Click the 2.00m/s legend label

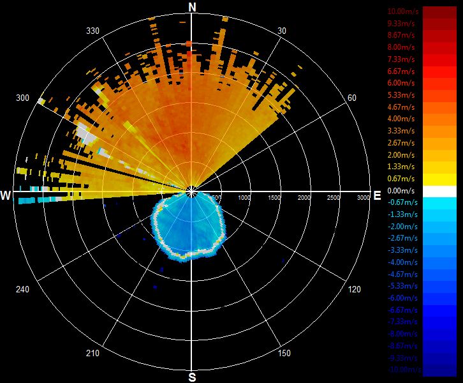[x=401, y=155]
